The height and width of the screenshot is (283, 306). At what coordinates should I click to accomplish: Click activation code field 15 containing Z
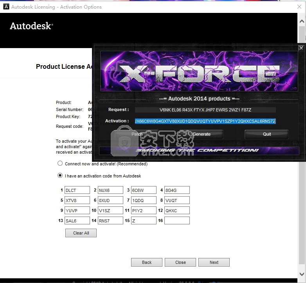point(144,220)
